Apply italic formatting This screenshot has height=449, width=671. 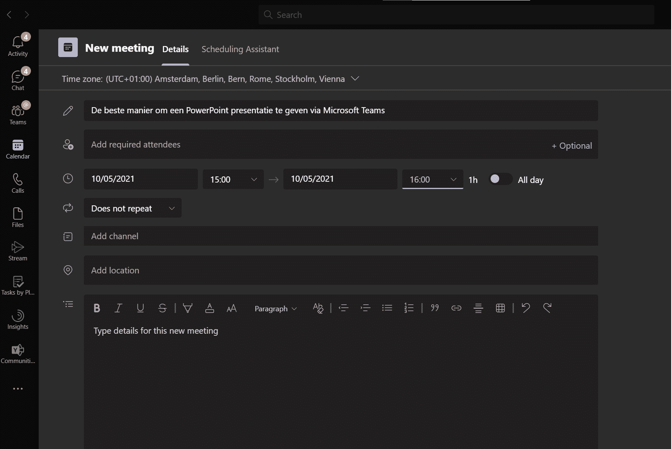point(118,308)
